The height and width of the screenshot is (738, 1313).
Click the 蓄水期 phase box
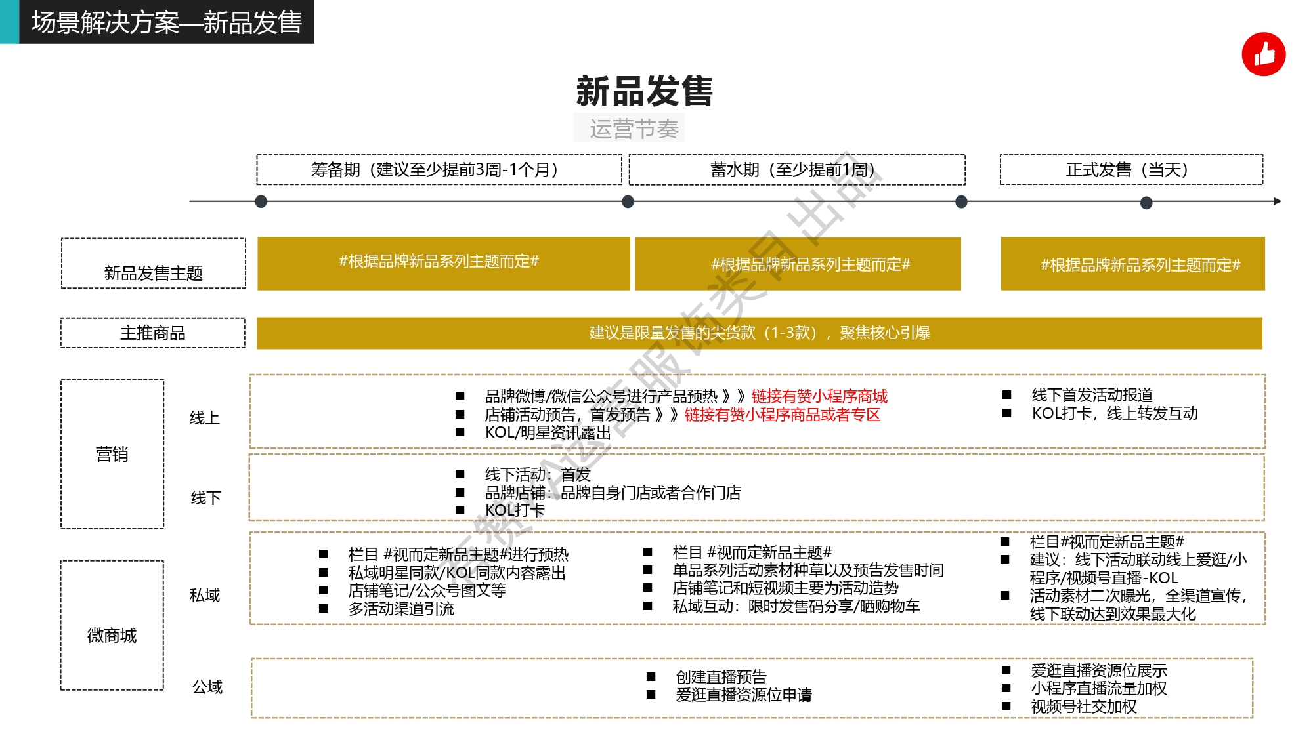(x=797, y=170)
